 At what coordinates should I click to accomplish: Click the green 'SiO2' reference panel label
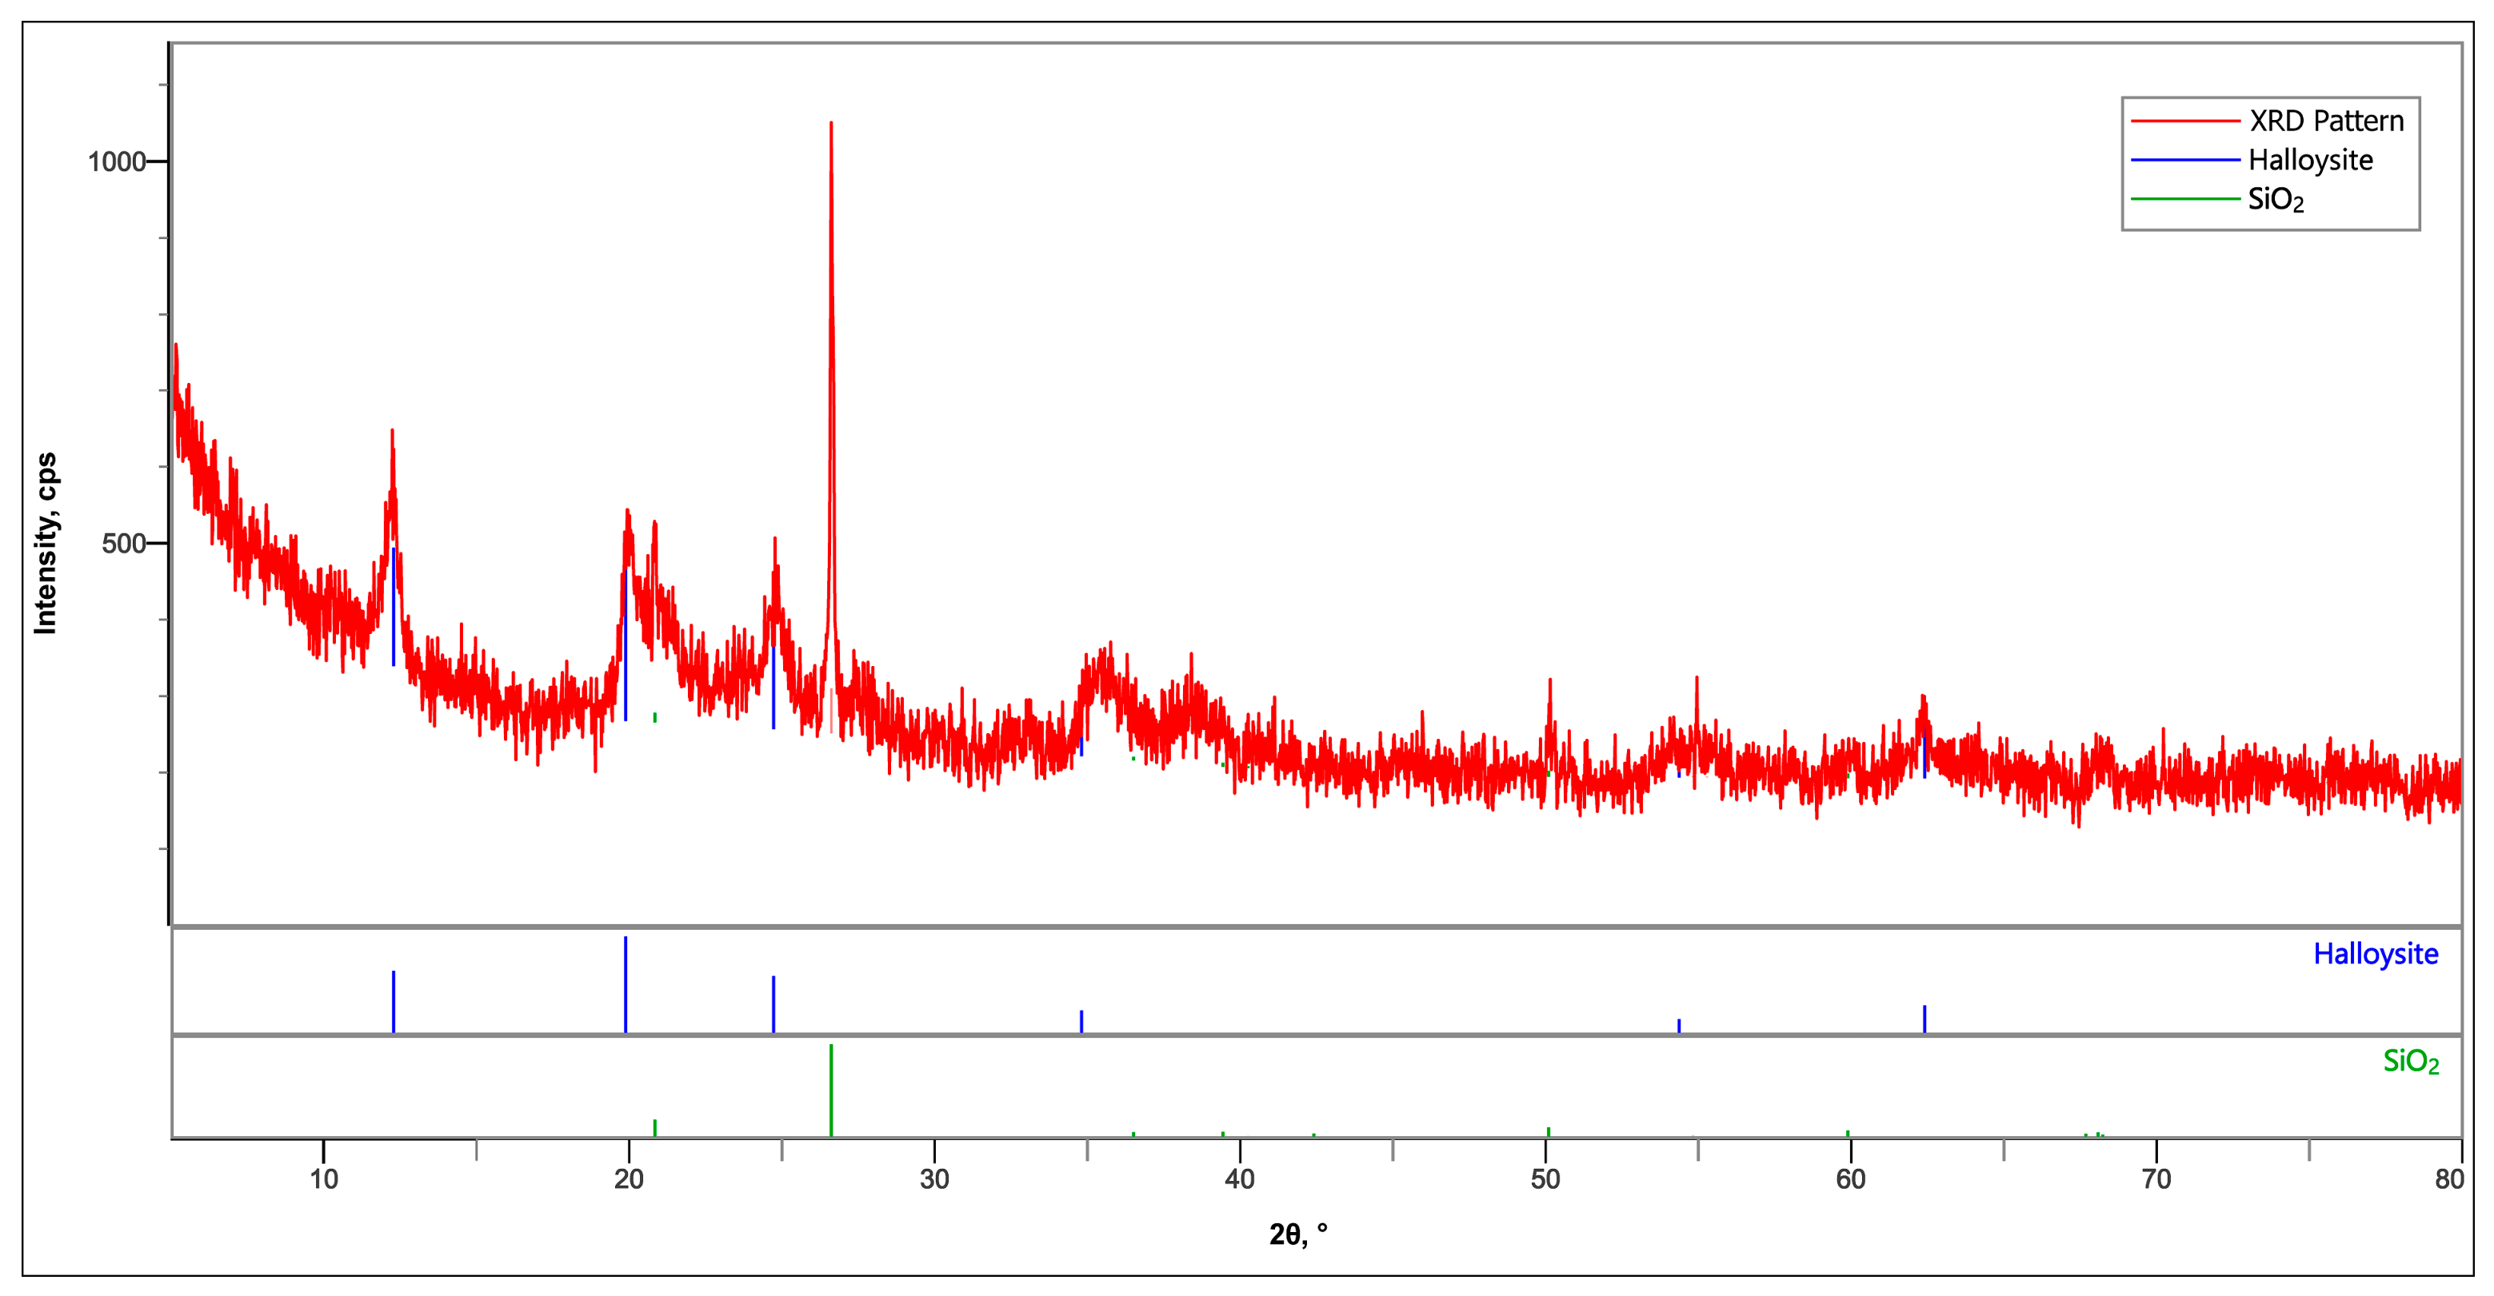(x=2411, y=1062)
